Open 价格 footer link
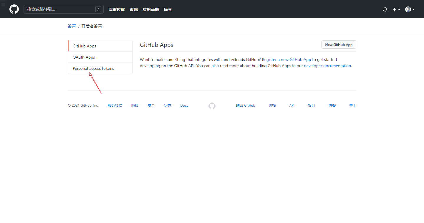 pos(272,105)
